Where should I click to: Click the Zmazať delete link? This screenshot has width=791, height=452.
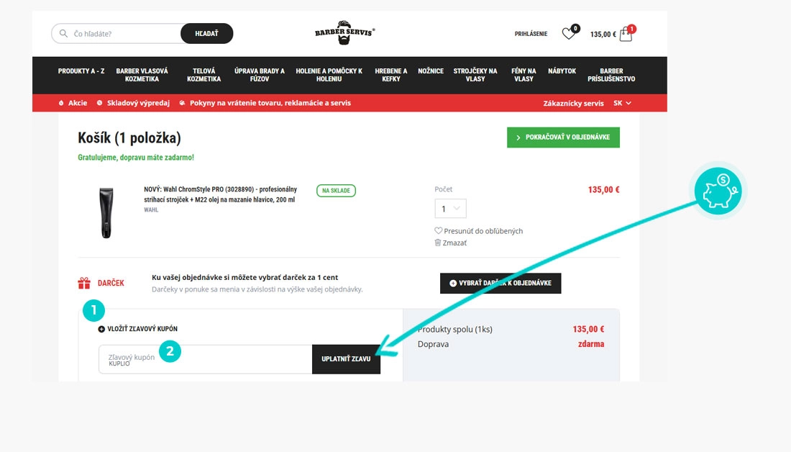454,243
